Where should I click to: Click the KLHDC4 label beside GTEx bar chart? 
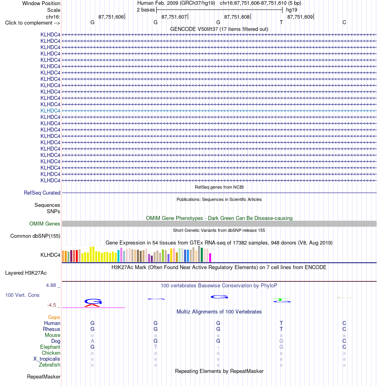click(x=50, y=255)
